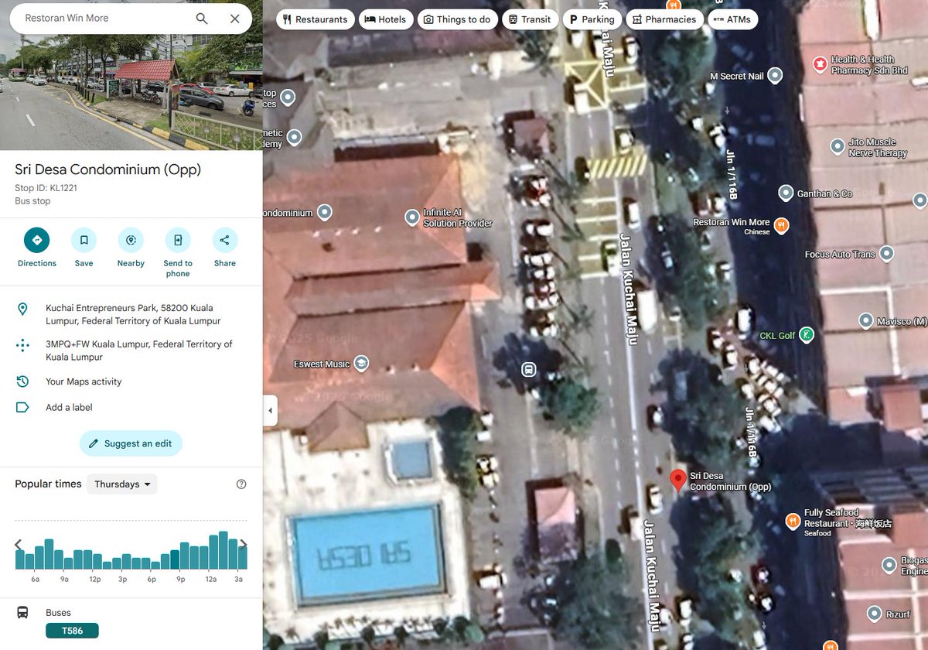The height and width of the screenshot is (650, 928).
Task: Open Mavisco (M) marker
Action: [x=866, y=320]
